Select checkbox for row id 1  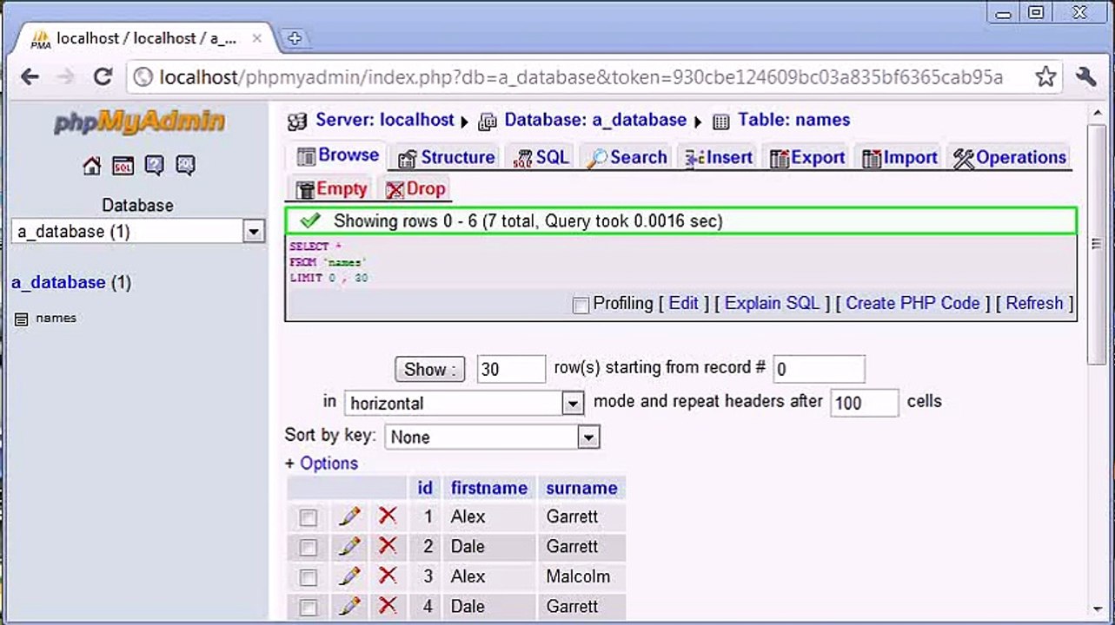tap(308, 518)
